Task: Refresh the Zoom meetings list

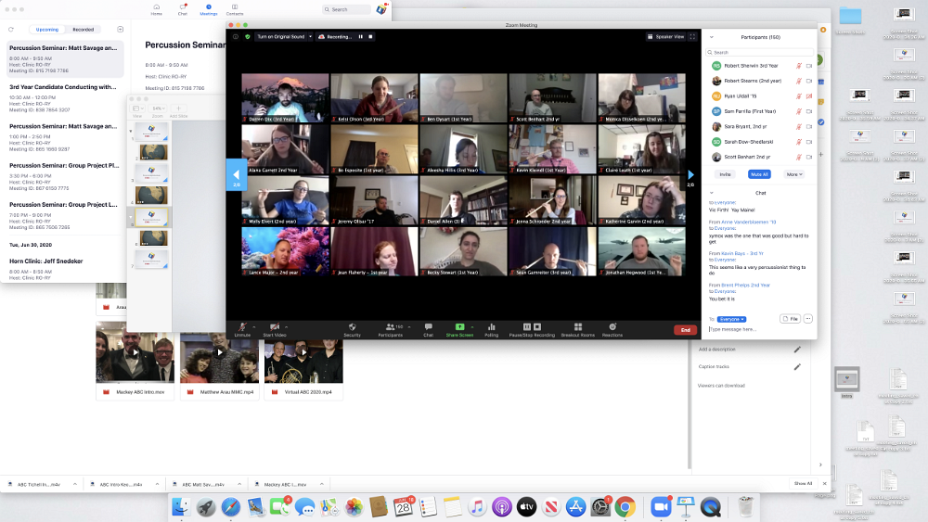Action: pos(10,29)
